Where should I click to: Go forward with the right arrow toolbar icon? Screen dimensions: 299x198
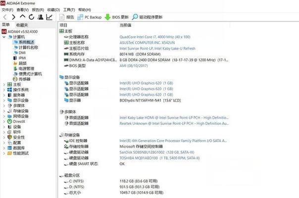coord(13,17)
